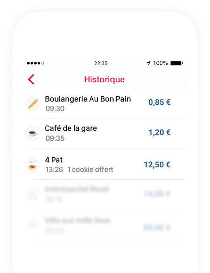Tap the coffee cup icon
Image resolution: width=210 pixels, height=273 pixels.
(33, 133)
